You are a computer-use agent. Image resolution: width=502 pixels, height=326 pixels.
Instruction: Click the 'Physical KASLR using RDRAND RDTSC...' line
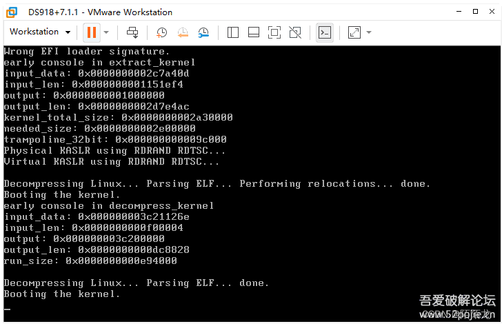pos(114,151)
